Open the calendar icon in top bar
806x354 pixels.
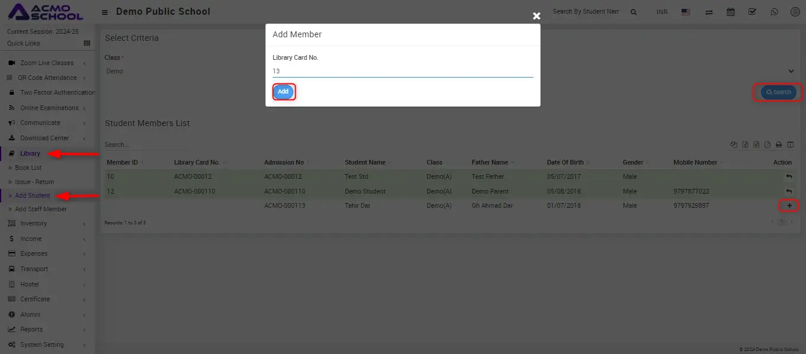[731, 12]
